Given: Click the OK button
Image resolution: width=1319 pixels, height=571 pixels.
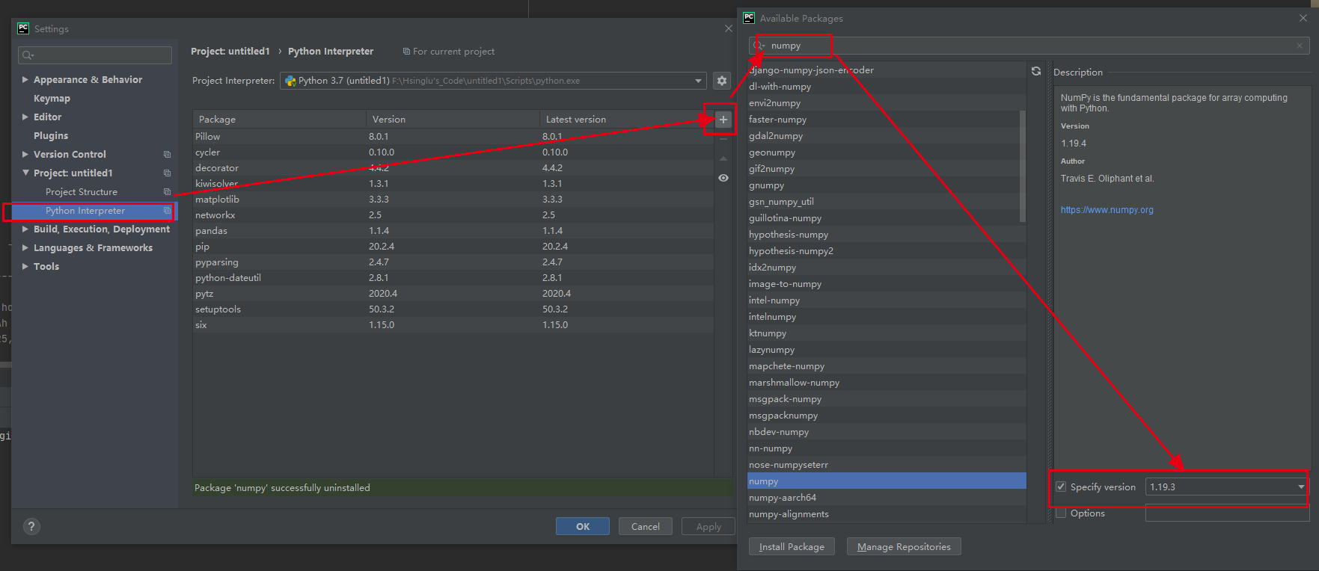Looking at the screenshot, I should coord(583,526).
